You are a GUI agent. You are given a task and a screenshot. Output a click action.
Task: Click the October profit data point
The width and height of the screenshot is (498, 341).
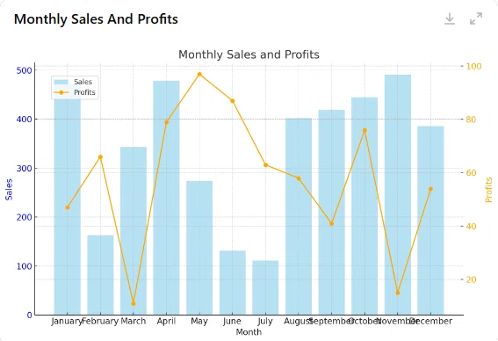pyautogui.click(x=364, y=130)
